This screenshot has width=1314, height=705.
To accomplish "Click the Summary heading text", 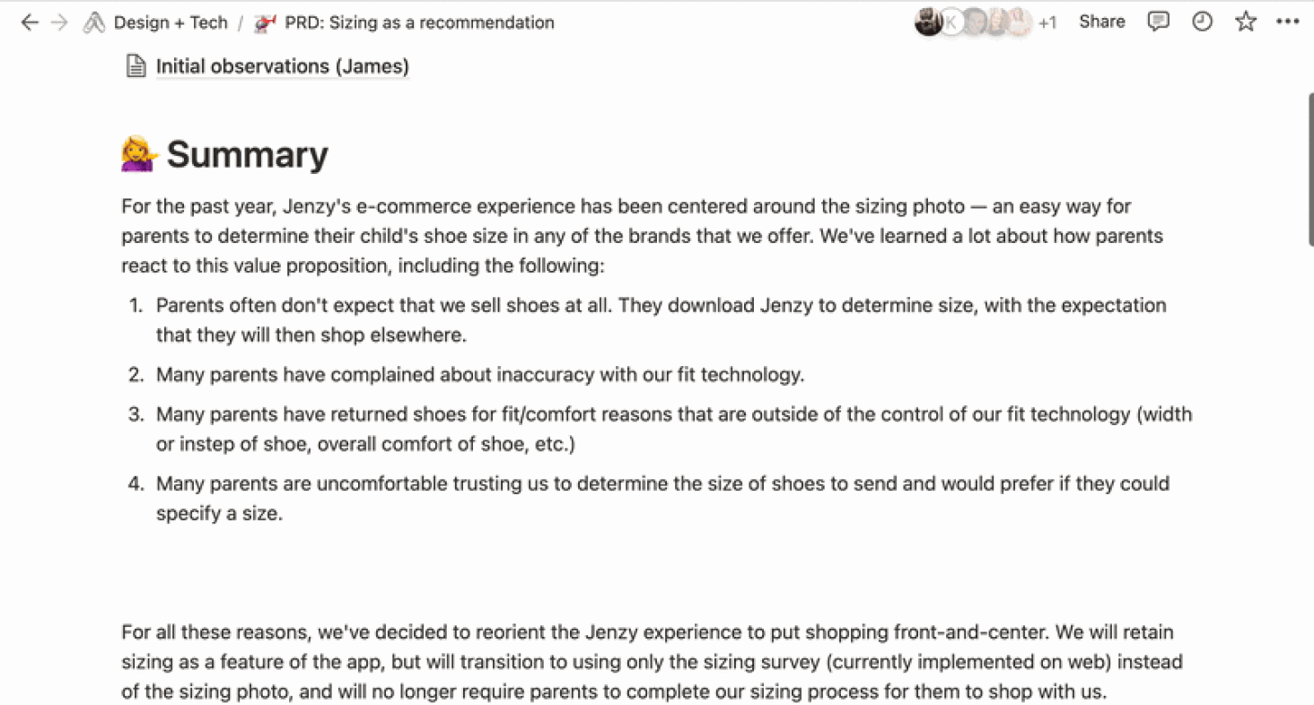I will tap(247, 155).
